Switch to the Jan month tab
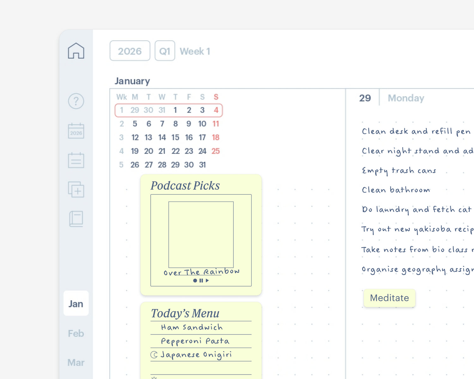Screen dimensions: 474x379 pyautogui.click(x=76, y=304)
